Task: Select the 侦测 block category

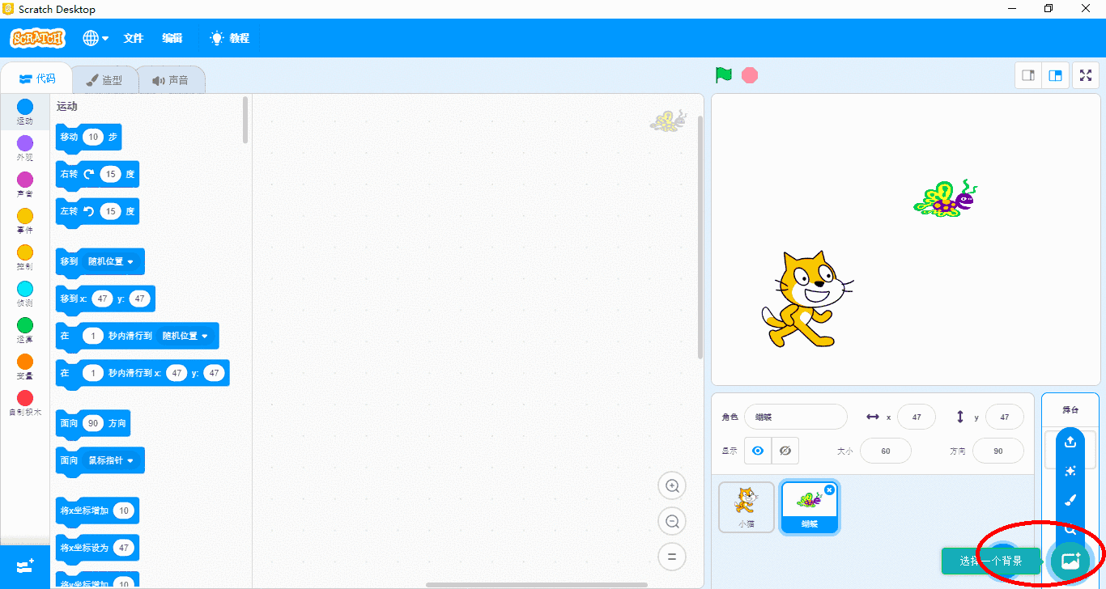Action: pyautogui.click(x=25, y=294)
